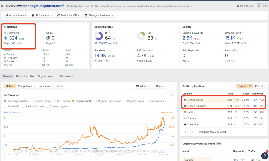Click the ChatGPT logo icon
The image size is (269, 161).
[48, 38]
